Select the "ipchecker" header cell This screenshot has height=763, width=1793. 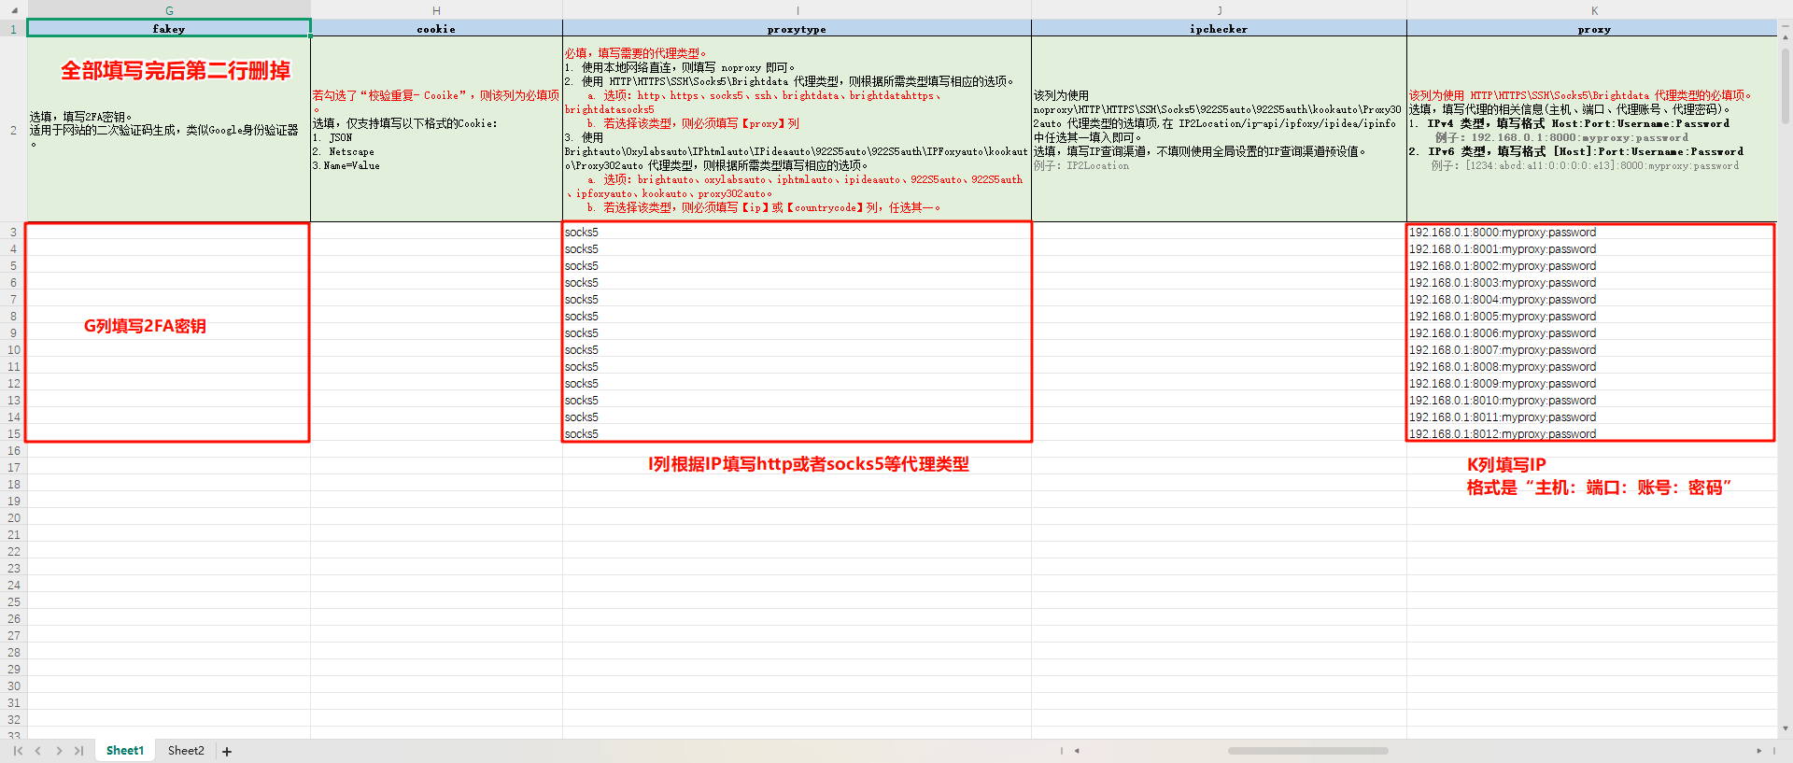click(x=1219, y=29)
